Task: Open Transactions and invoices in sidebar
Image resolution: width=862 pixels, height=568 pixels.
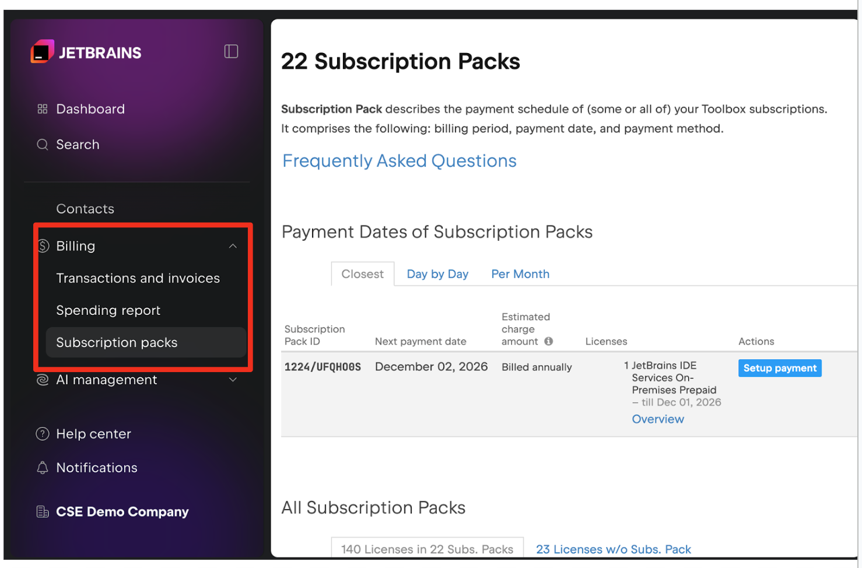Action: tap(138, 278)
